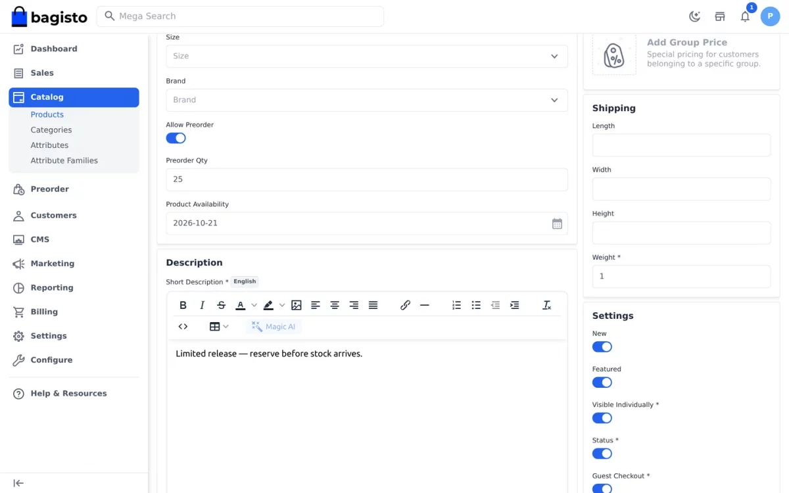Clear formatting in description editor

(546, 305)
